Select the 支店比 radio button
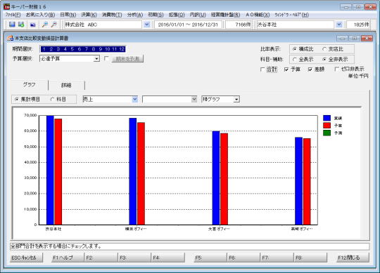Image resolution: width=380 pixels, height=273 pixels. pyautogui.click(x=324, y=49)
